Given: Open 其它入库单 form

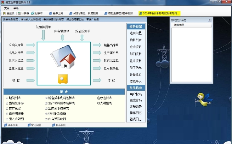Looking at the screenshot, I should point(16,61).
